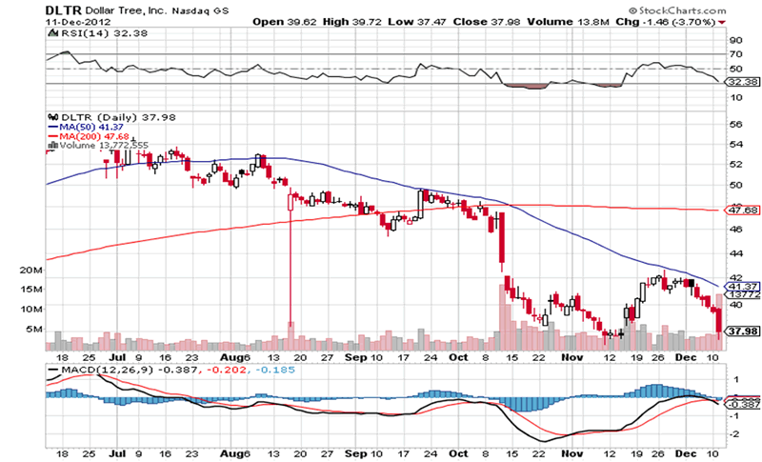The height and width of the screenshot is (462, 762).
Task: Click the MA(200) 47.68 legend text
Action: click(94, 136)
